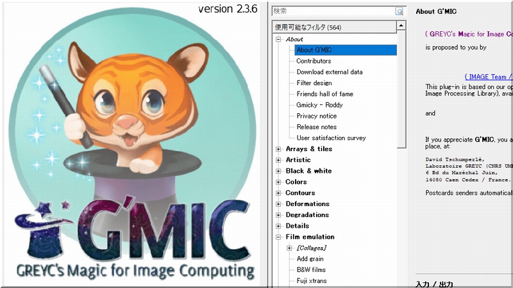513x288 pixels.
Task: Expand the [Collages] subfolder
Action: [289, 248]
